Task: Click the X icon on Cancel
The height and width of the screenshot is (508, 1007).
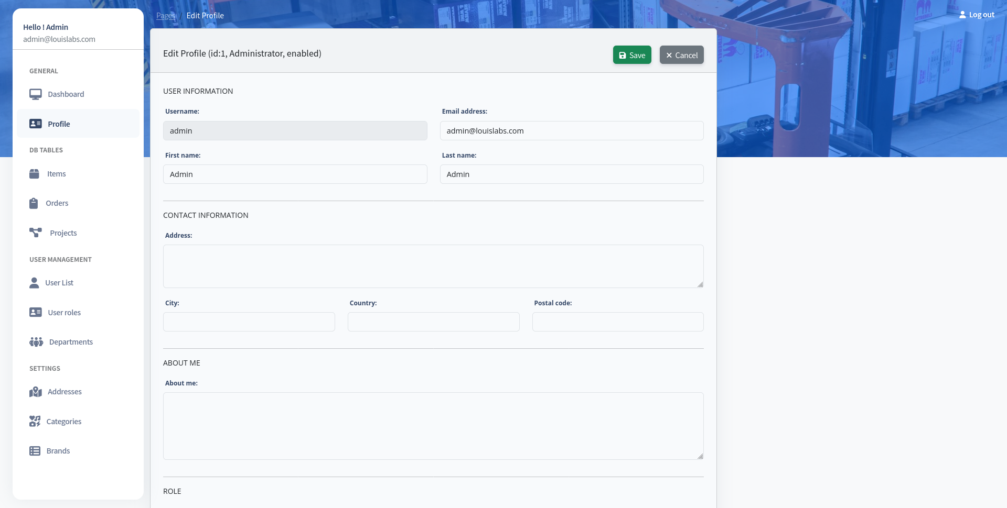Action: tap(669, 56)
